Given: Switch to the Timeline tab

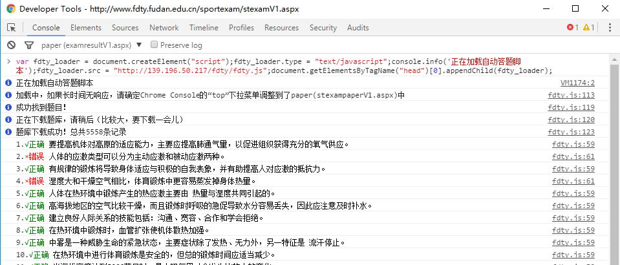Looking at the screenshot, I should [x=204, y=28].
